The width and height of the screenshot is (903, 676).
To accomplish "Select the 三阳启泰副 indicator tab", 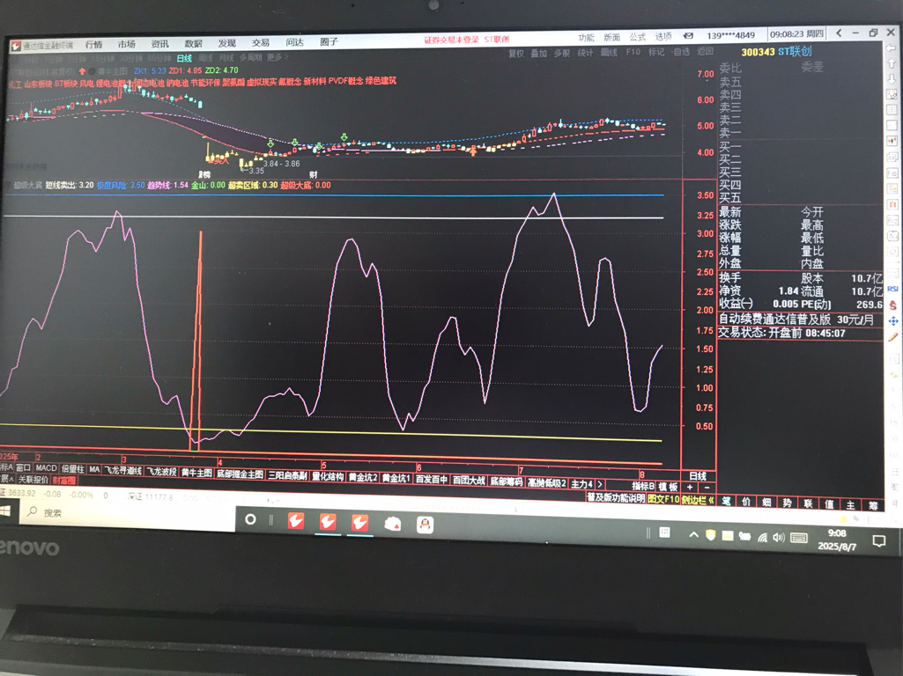I will point(287,475).
